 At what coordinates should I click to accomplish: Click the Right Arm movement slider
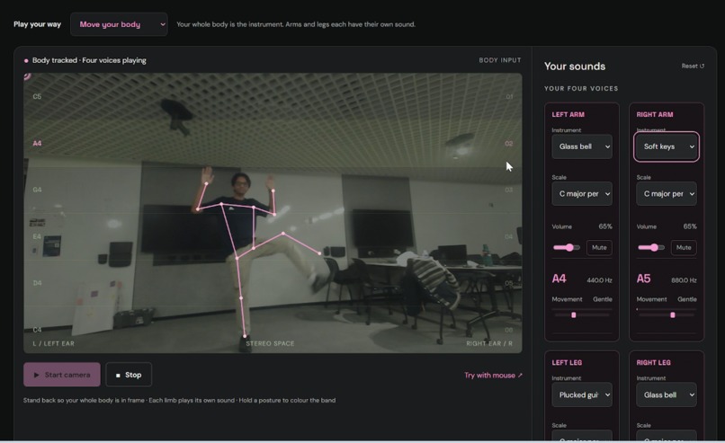[667, 315]
